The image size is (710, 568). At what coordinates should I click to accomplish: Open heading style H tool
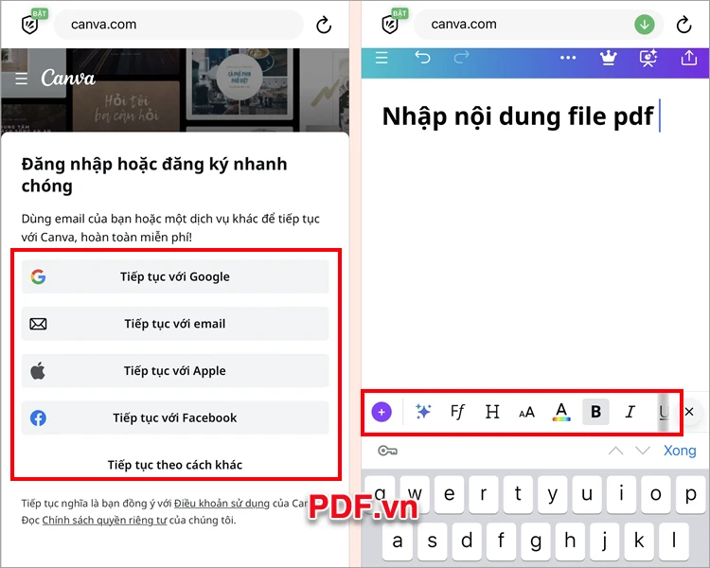point(492,412)
